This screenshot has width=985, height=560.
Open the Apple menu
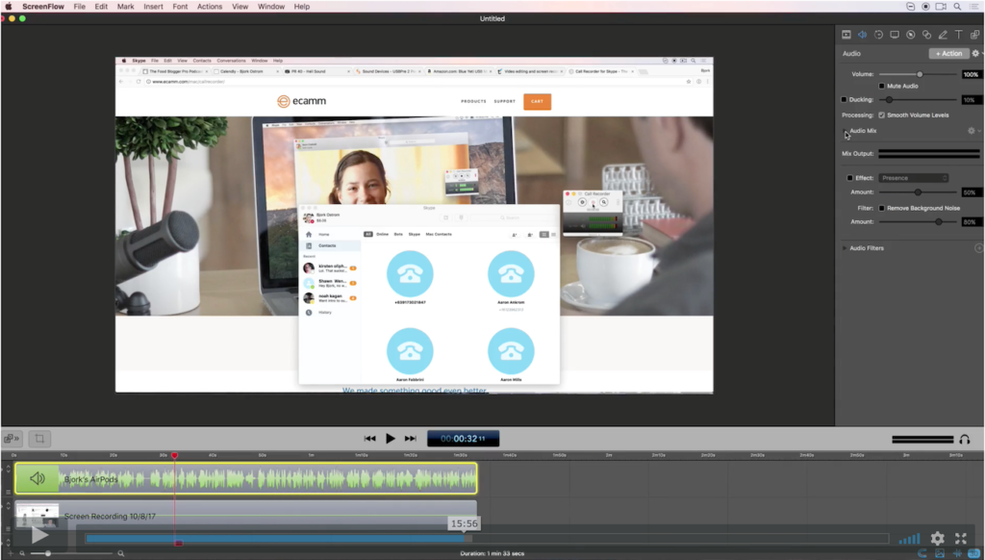pos(9,7)
